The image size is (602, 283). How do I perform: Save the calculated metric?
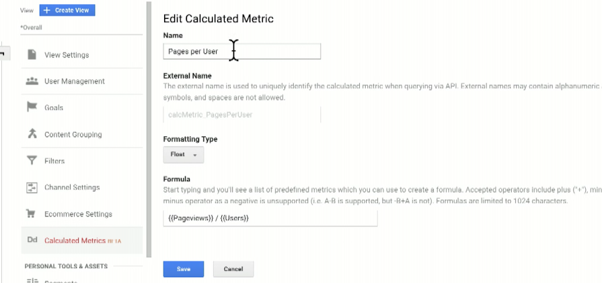click(x=183, y=269)
